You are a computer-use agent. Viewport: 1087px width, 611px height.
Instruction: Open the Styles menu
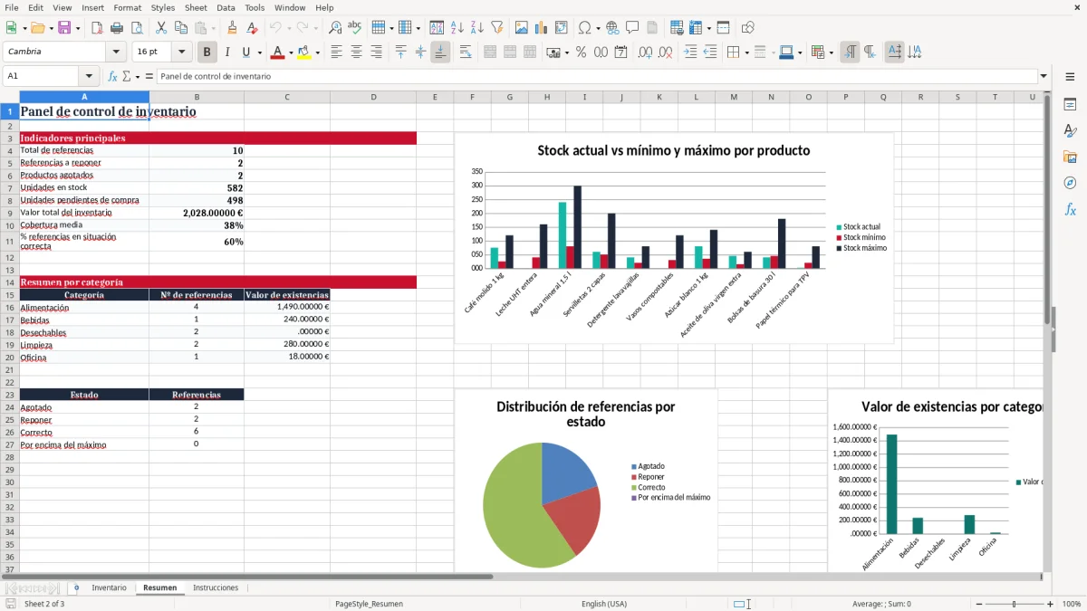pyautogui.click(x=163, y=7)
